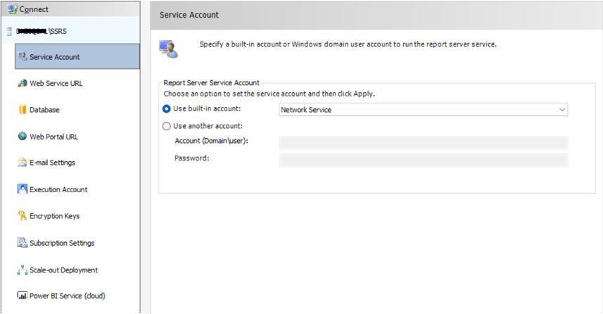Click the Web Portal URL globe icon
This screenshot has width=603, height=314.
point(23,137)
